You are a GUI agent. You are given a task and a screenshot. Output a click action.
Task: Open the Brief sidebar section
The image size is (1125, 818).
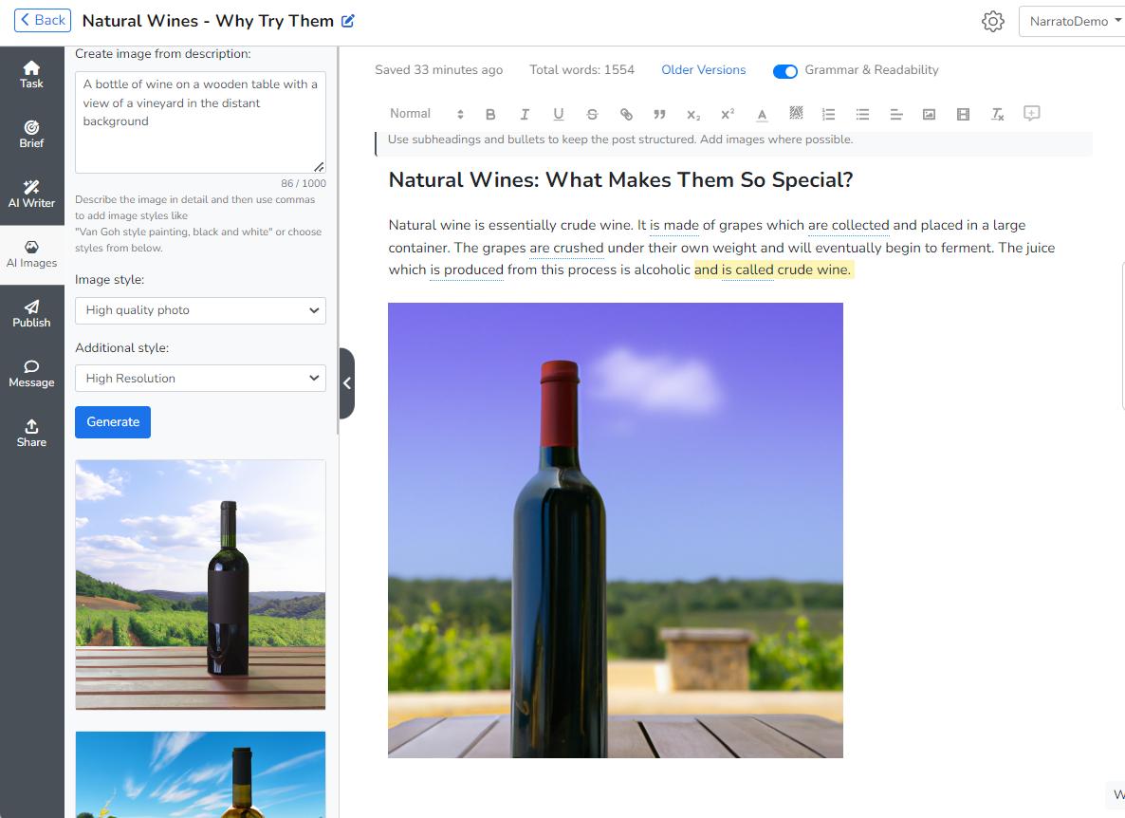(x=31, y=134)
